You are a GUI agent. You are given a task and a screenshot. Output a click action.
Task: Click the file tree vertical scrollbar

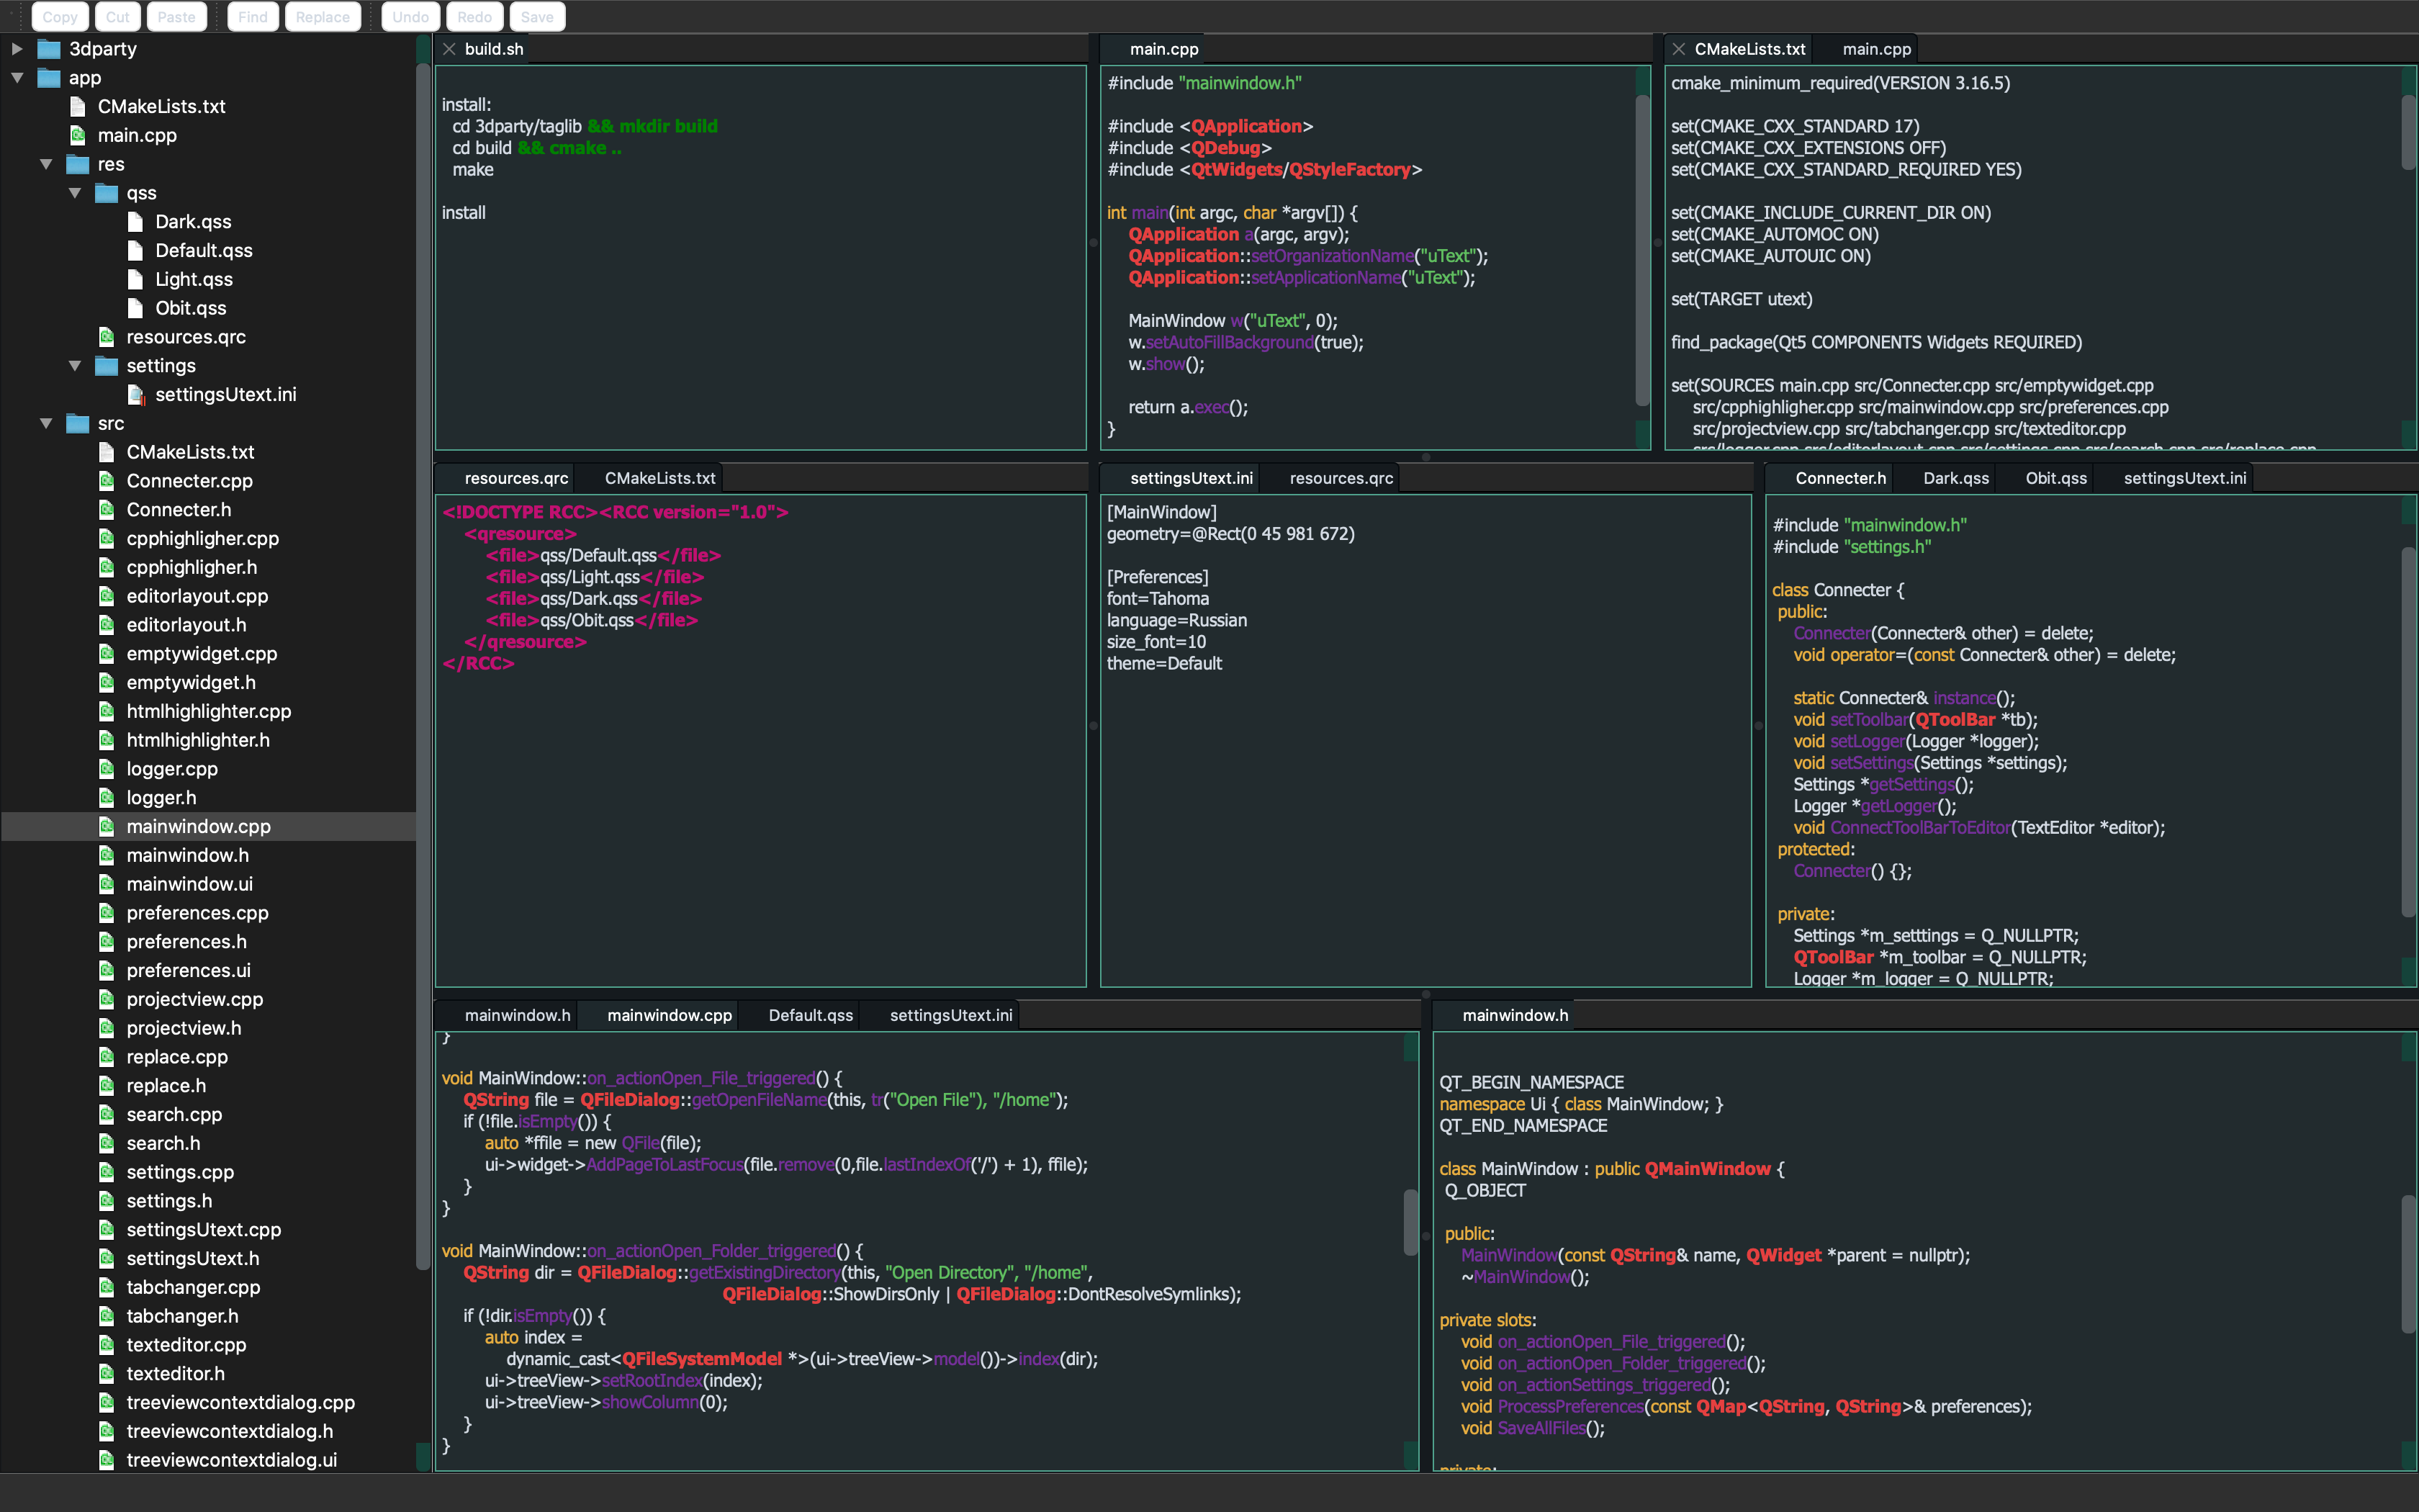coord(423,665)
